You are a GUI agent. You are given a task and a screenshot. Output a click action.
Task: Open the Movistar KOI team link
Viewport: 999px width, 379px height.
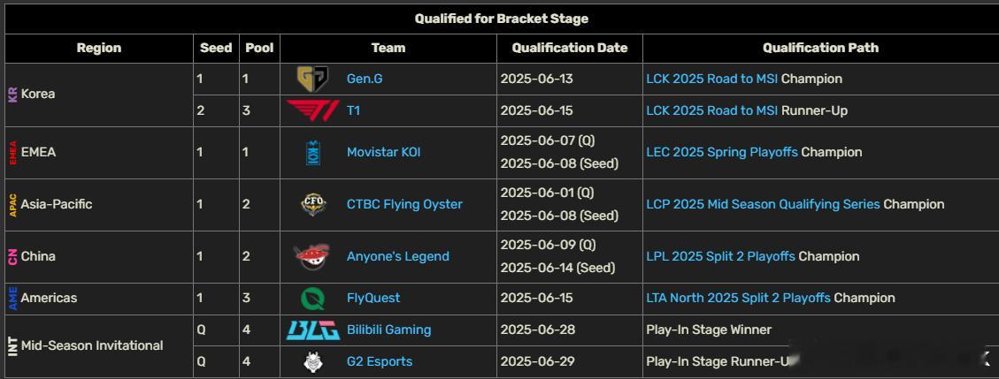383,153
